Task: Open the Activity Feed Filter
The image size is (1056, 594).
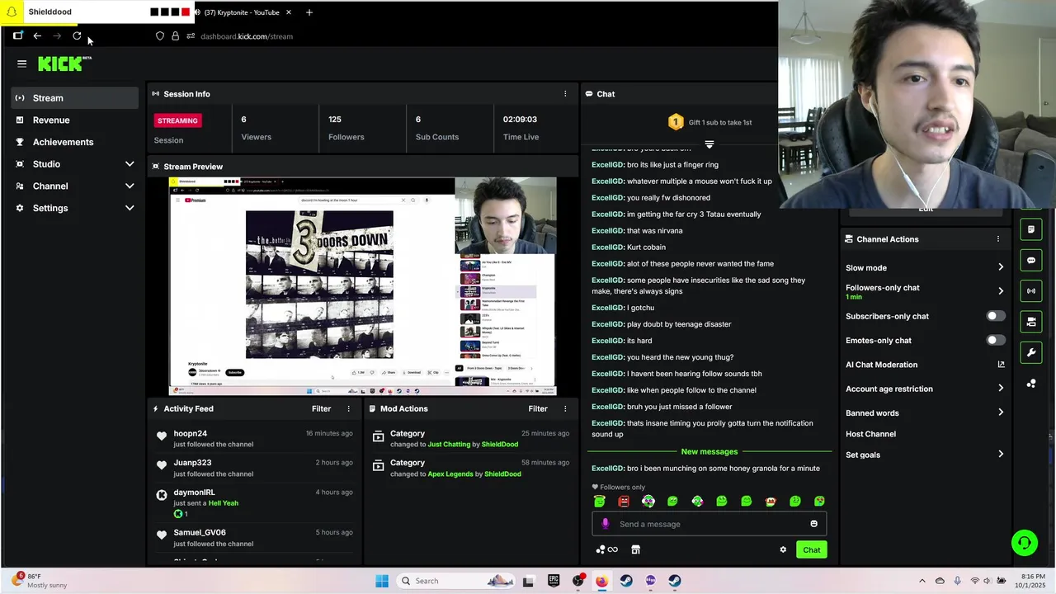Action: pyautogui.click(x=321, y=408)
